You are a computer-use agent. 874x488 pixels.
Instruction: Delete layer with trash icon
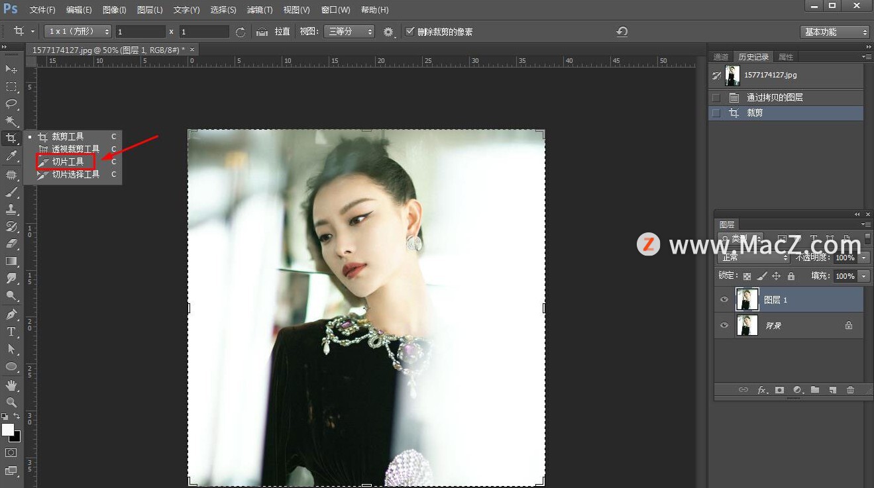pos(851,390)
